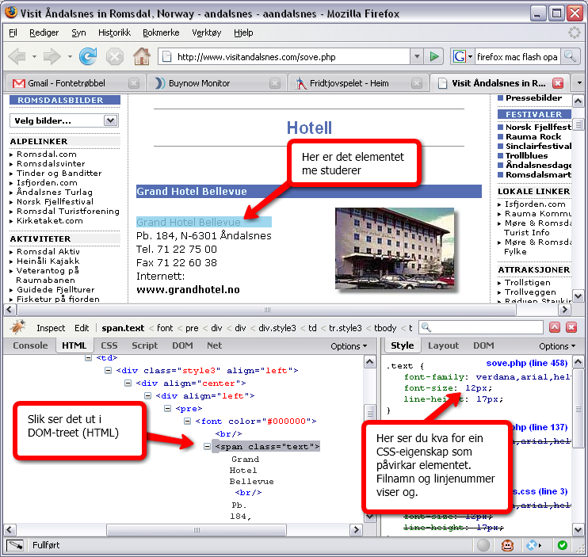The width and height of the screenshot is (588, 557).
Task: Click the Grand Hotel Bellevue photo
Action: click(395, 249)
